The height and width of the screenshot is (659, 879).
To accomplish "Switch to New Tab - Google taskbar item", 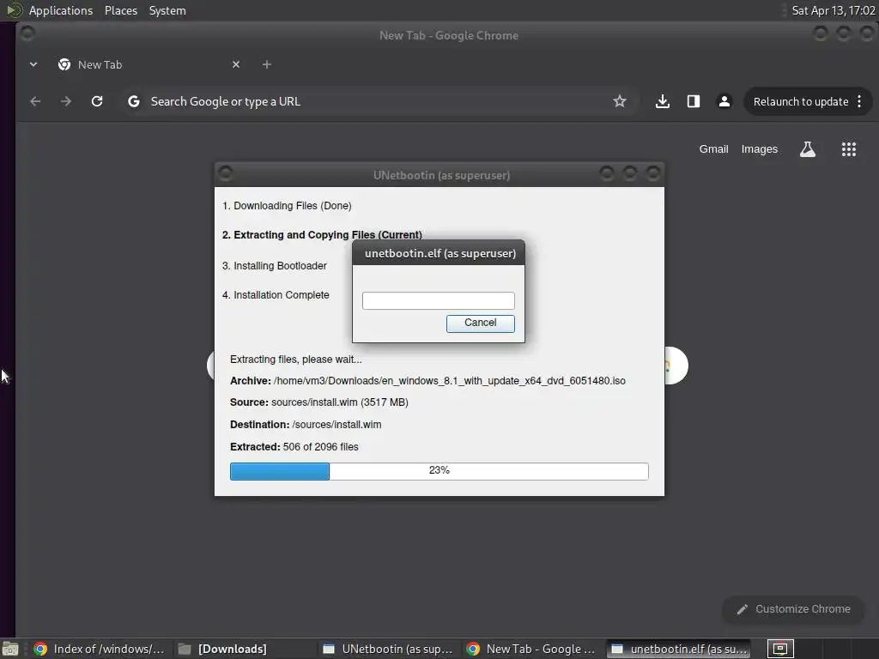I will click(532, 649).
